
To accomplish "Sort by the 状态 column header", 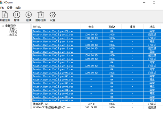I will (152, 27).
